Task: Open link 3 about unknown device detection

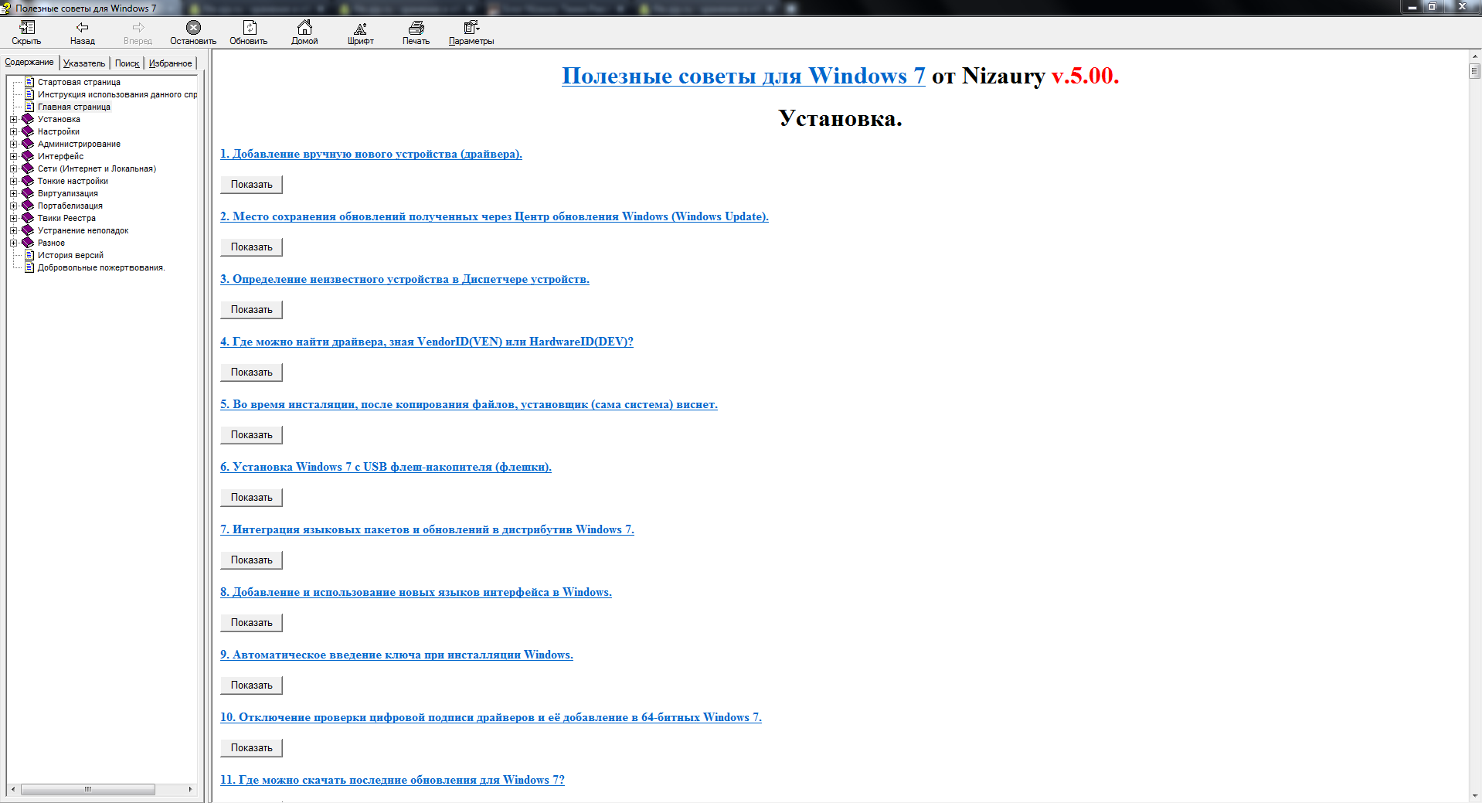Action: coord(405,279)
